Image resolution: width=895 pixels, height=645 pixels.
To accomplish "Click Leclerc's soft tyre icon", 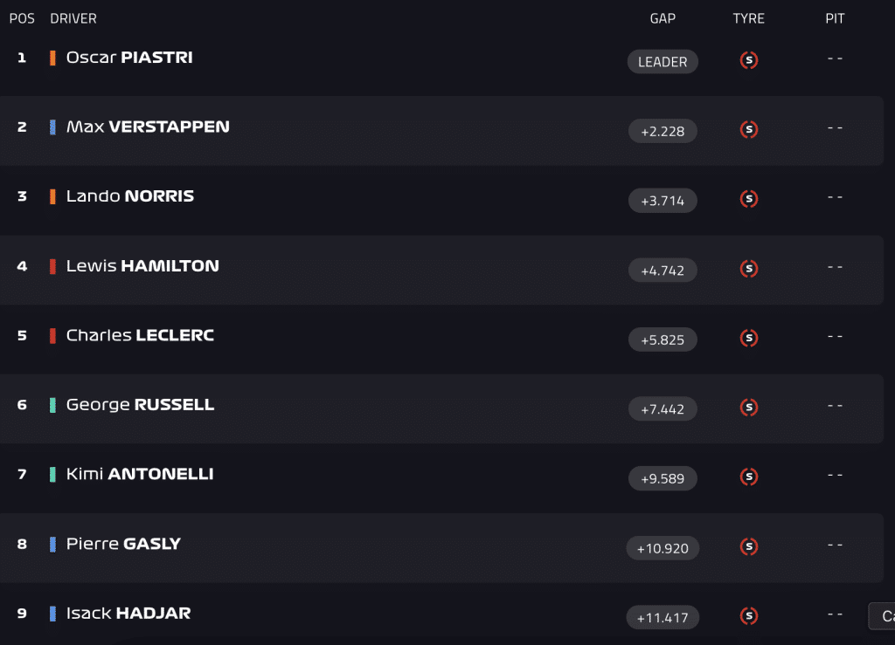I will [749, 338].
